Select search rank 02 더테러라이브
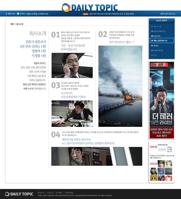 (157, 50)
